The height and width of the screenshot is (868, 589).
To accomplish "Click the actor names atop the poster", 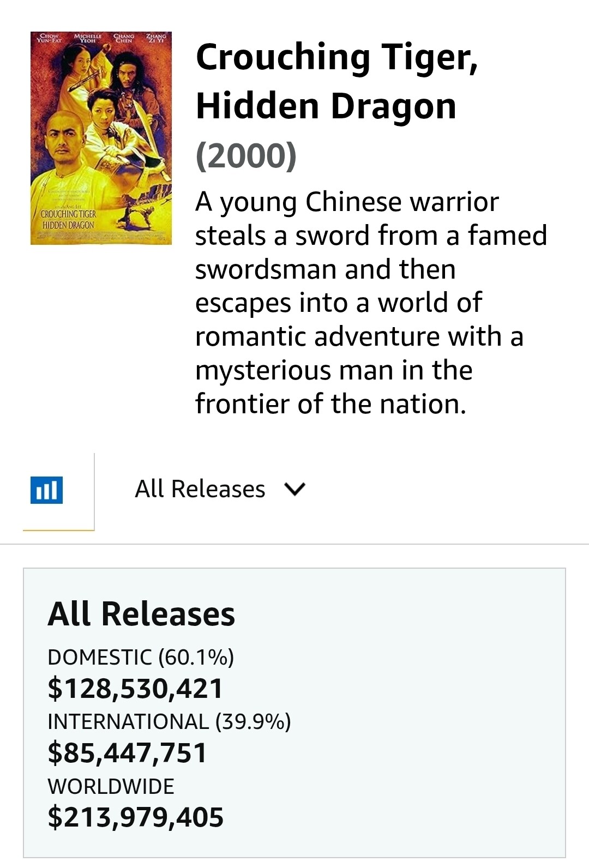I will [101, 38].
